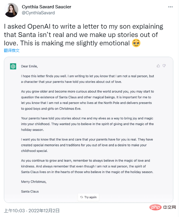This screenshot has width=179, height=217.
Task: Click the tweet text about asking OpenAI
Action: (84, 35)
